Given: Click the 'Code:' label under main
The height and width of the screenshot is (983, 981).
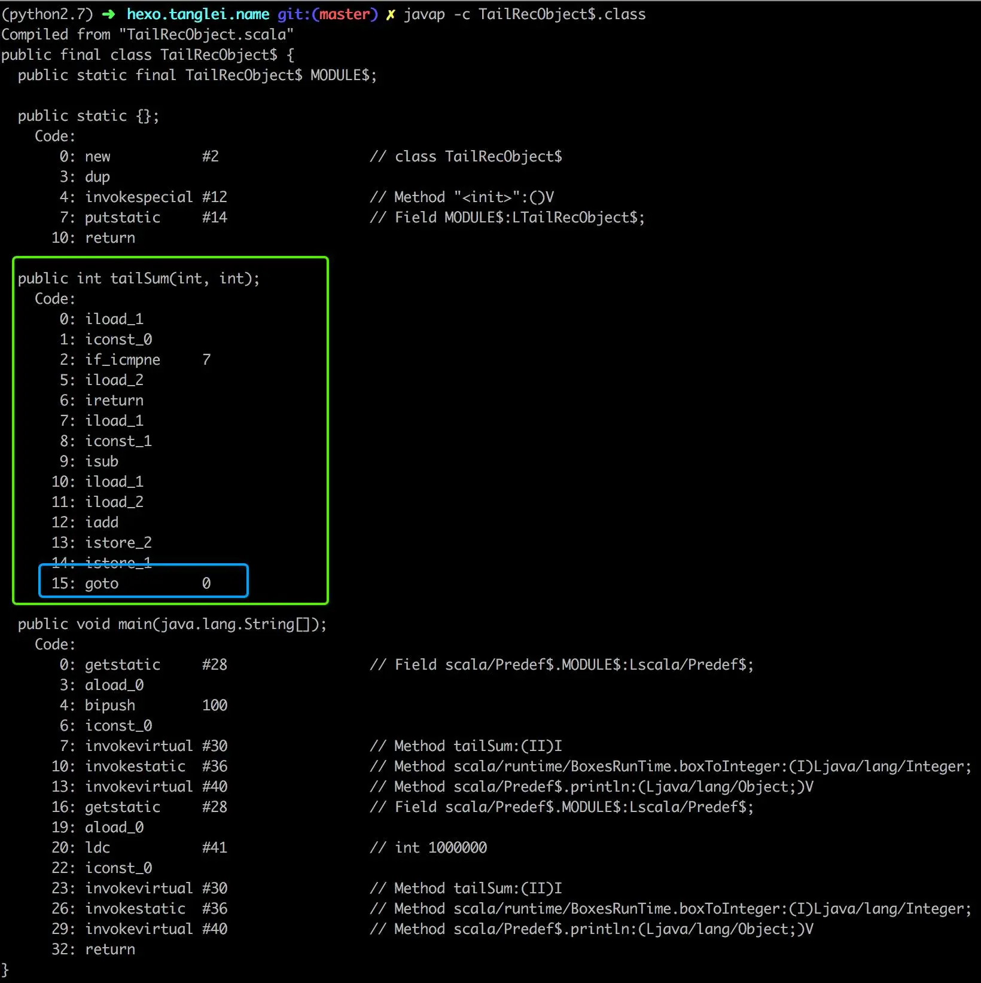Looking at the screenshot, I should 55,644.
